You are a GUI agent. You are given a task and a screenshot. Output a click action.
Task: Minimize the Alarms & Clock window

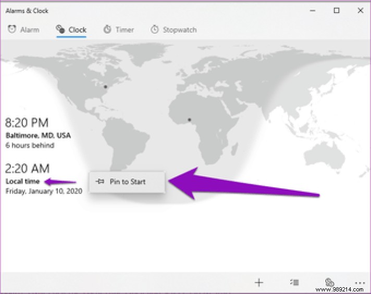(313, 10)
